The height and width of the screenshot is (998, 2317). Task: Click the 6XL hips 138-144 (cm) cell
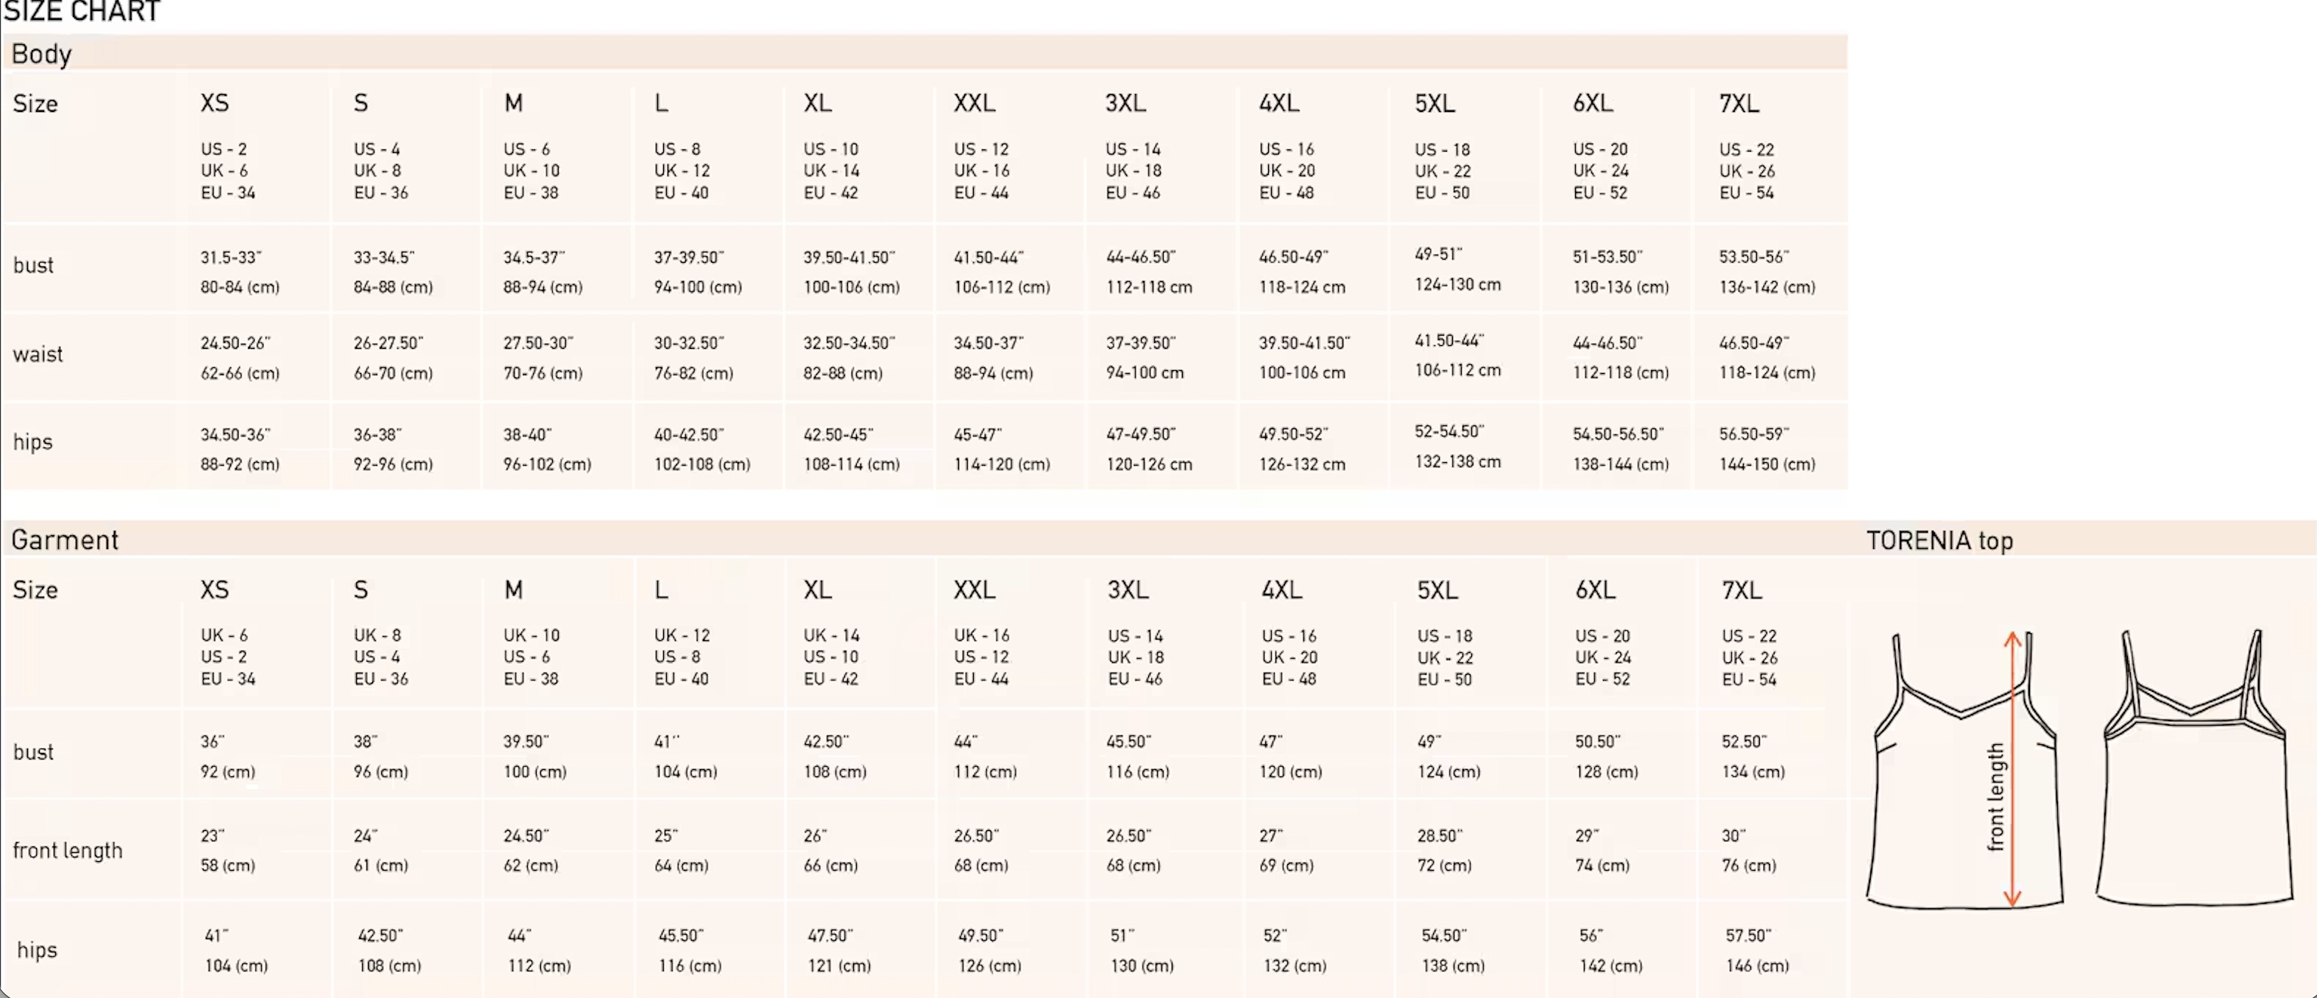tap(1620, 464)
